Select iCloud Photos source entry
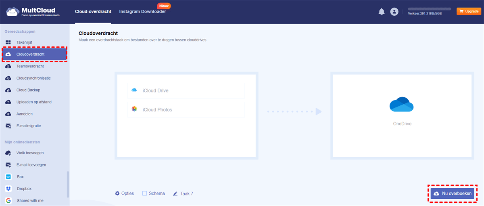 [x=186, y=109]
